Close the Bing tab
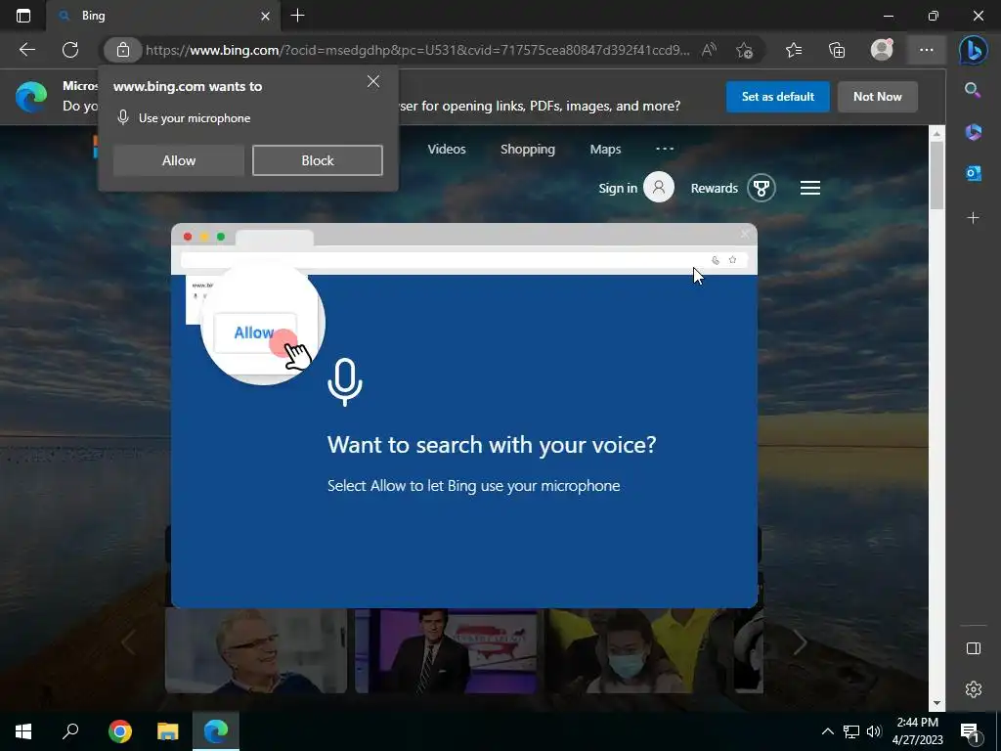Screen dimensions: 1001x751 [266, 16]
